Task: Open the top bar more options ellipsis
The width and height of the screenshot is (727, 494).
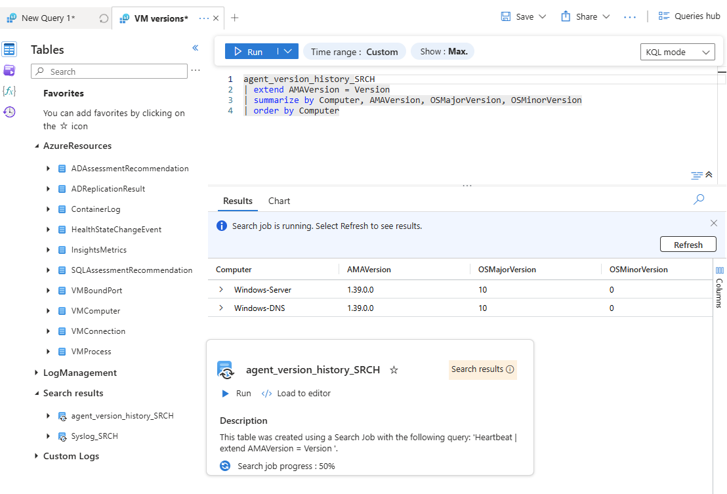Action: pyautogui.click(x=630, y=17)
